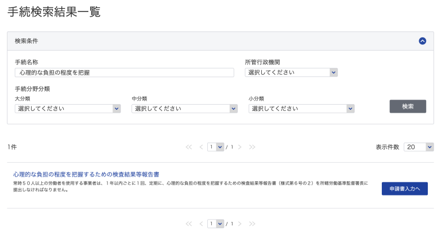Jump to last page using bottom pagination icon

[252, 224]
